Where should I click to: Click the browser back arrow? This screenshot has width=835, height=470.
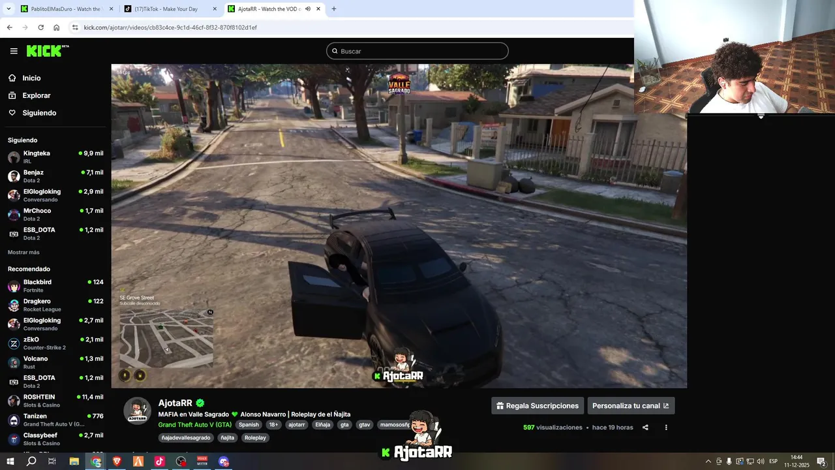click(x=9, y=27)
